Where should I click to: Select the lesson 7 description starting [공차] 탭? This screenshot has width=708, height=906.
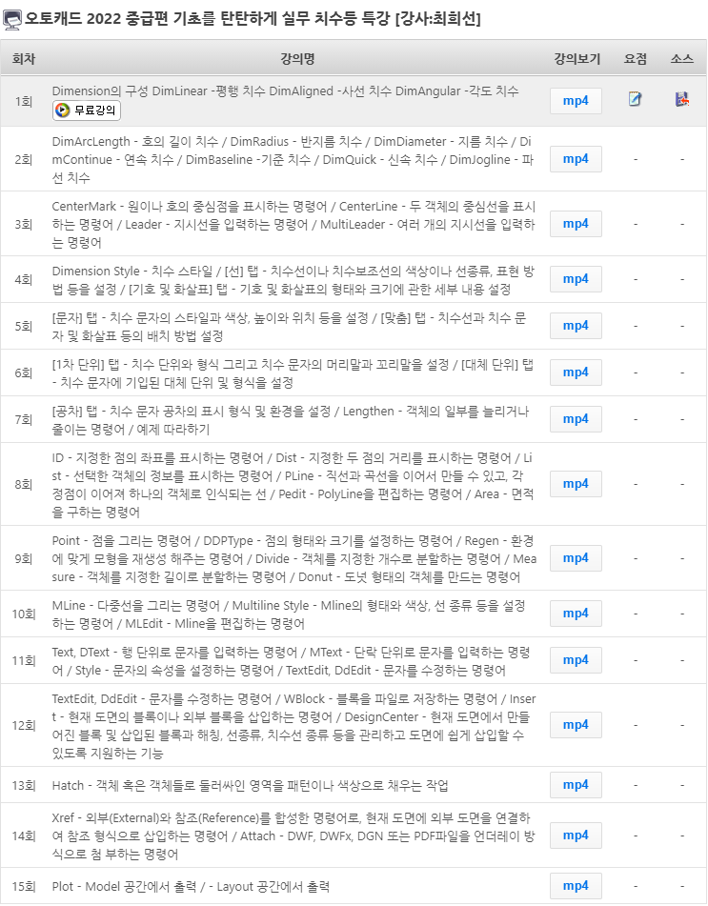click(x=290, y=420)
